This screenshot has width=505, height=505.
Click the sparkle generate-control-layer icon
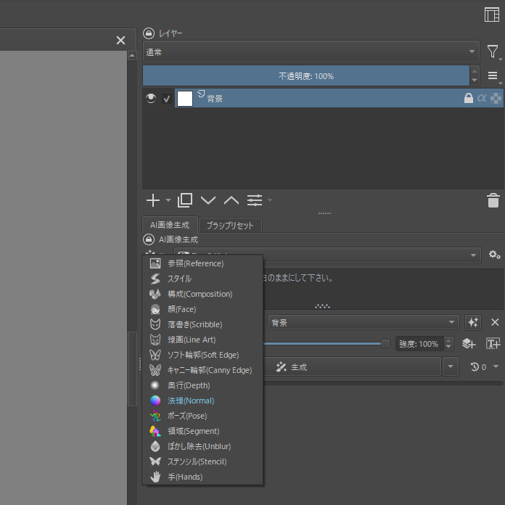coord(473,322)
